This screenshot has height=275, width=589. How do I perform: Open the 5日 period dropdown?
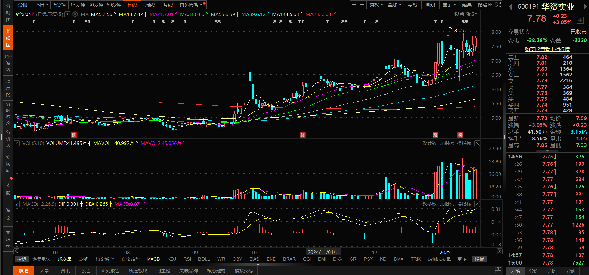click(42, 5)
